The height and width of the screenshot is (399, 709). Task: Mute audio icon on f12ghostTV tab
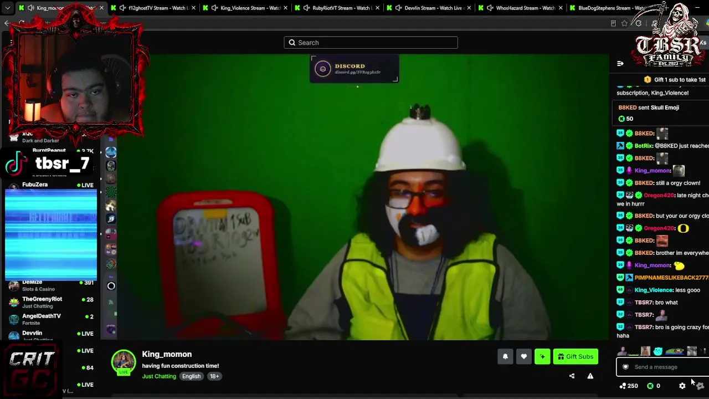click(122, 8)
